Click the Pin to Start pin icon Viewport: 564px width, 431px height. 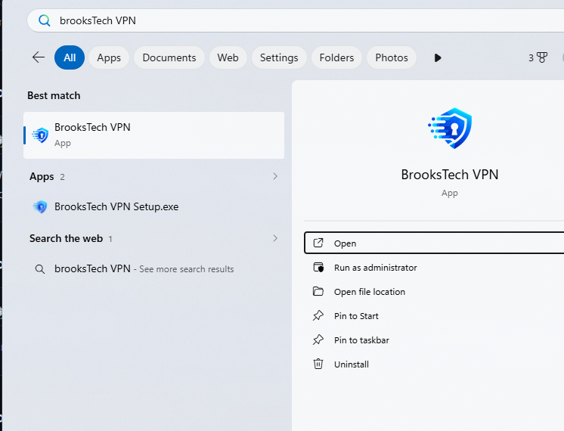click(x=318, y=315)
